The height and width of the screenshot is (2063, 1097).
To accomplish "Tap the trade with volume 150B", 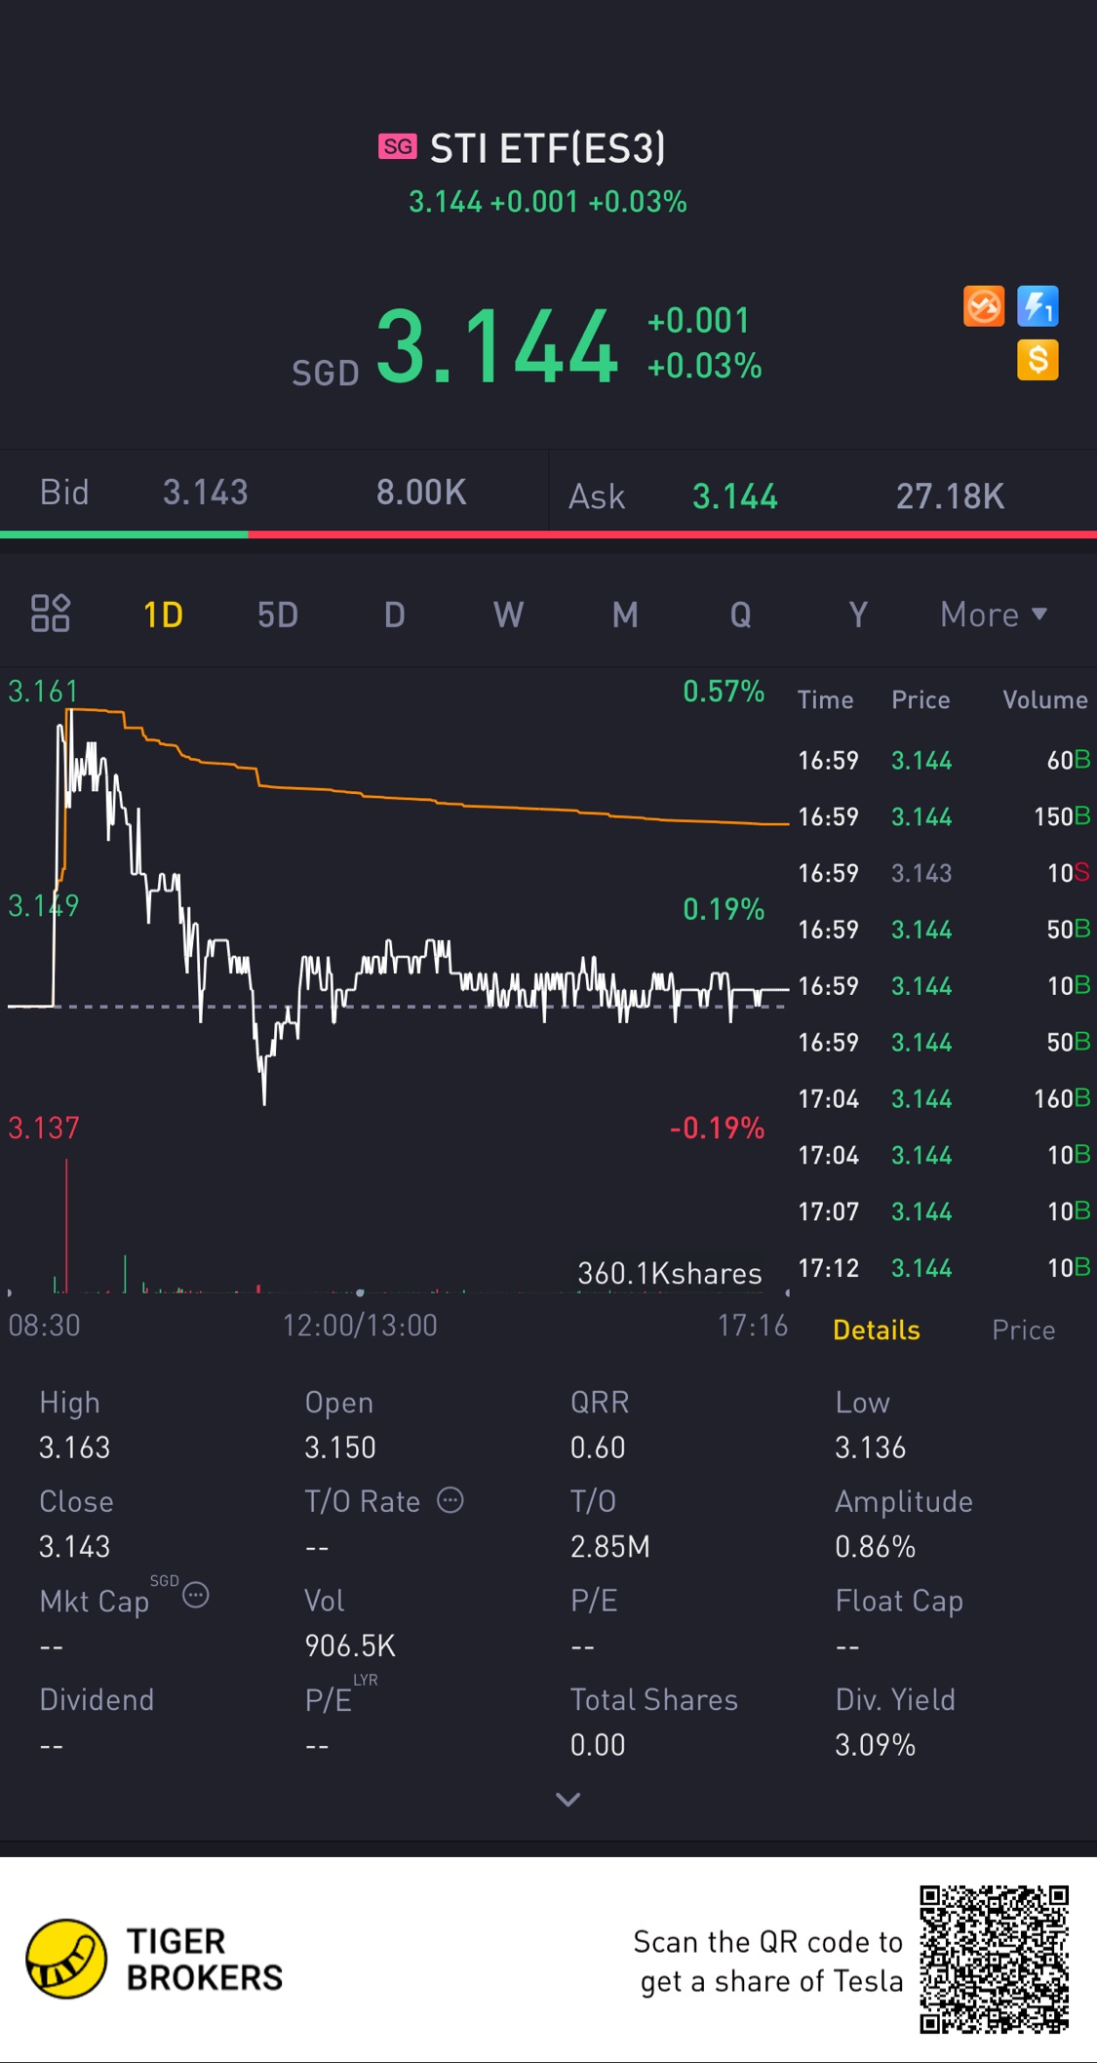I will (943, 816).
